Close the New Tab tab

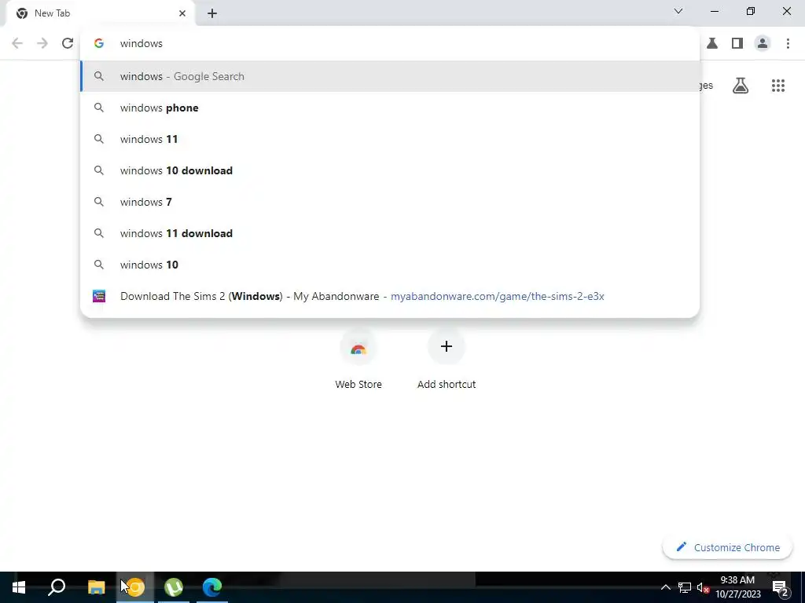(182, 13)
